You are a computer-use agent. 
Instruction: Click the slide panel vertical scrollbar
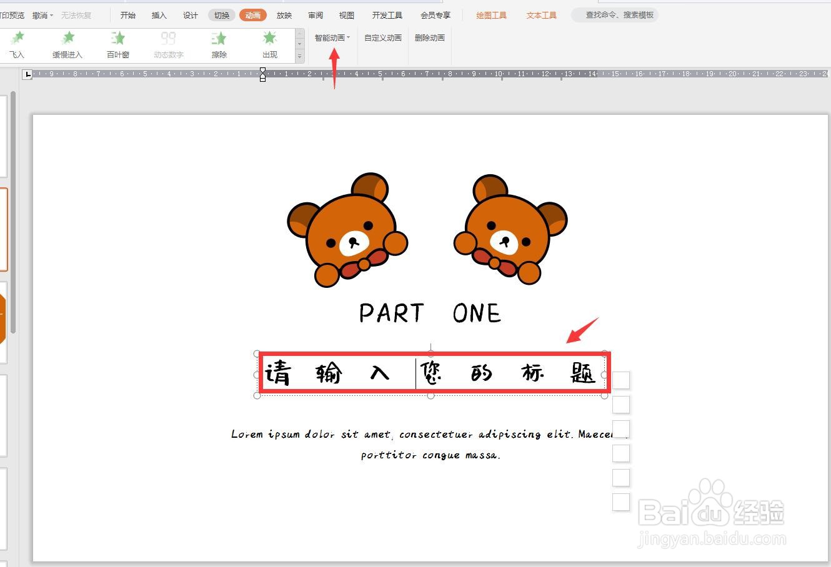(13, 212)
